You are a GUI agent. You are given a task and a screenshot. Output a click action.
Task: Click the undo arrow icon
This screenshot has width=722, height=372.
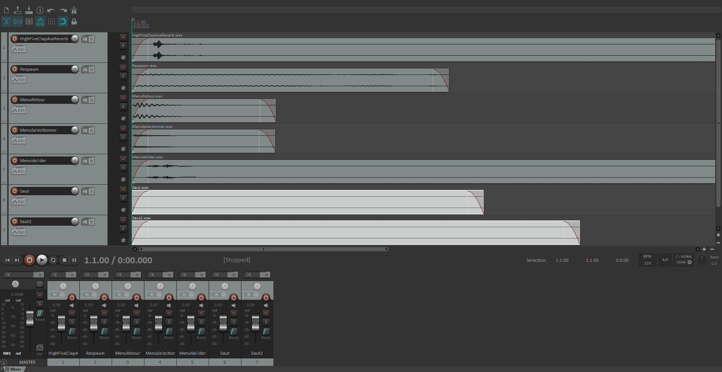[x=52, y=10]
